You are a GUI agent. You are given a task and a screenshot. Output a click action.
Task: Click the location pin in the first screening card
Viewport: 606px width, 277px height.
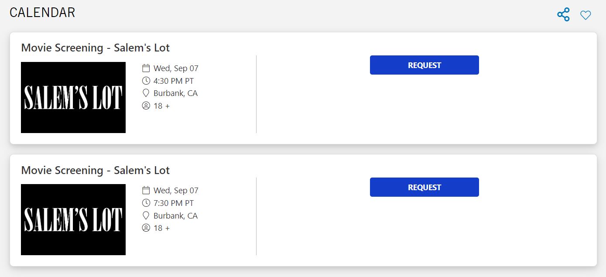(146, 93)
